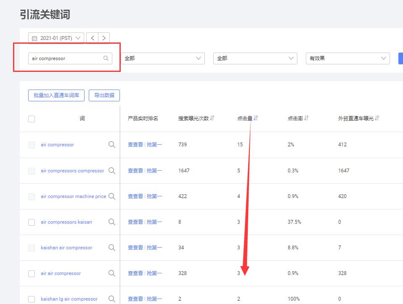The width and height of the screenshot is (403, 304).
Task: Open the 2021-01 (PST) date dropdown
Action: [x=56, y=38]
